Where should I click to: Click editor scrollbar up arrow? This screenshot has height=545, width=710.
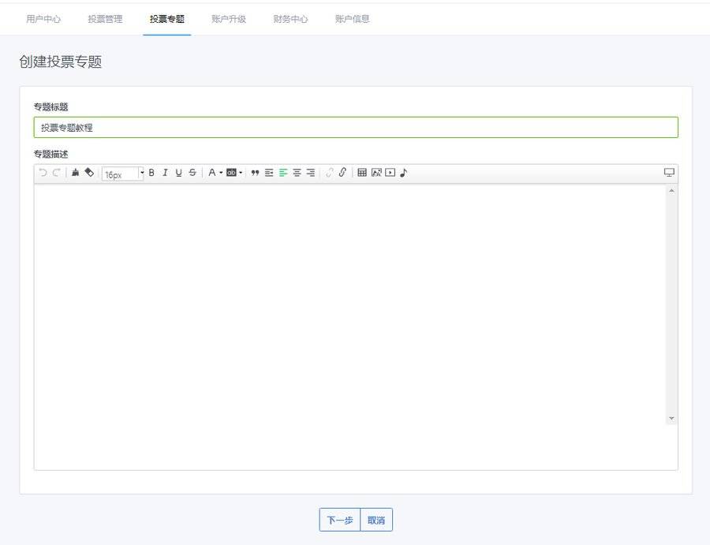pyautogui.click(x=671, y=191)
